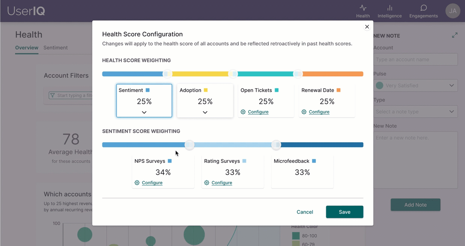The width and height of the screenshot is (465, 246).
Task: Click the Health Score Weighting heading
Action: coord(136,60)
